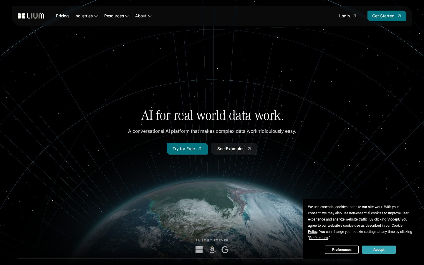Open the Login link
Screen dimensions: 424x265
coord(348,16)
